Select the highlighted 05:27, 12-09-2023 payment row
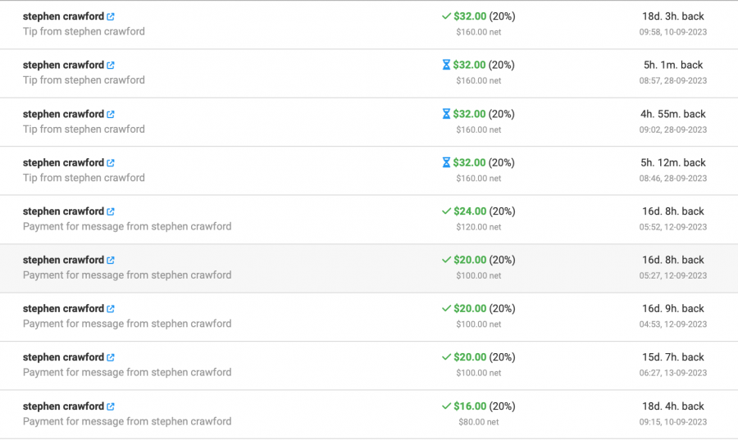This screenshot has width=738, height=440. [x=369, y=268]
